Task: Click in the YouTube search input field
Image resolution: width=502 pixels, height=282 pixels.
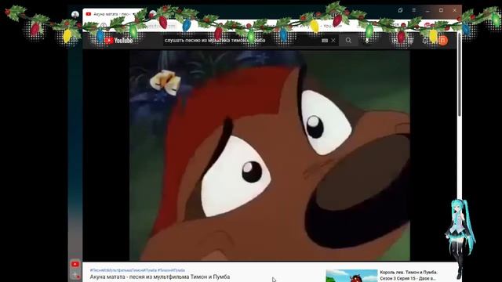Action: 242,41
